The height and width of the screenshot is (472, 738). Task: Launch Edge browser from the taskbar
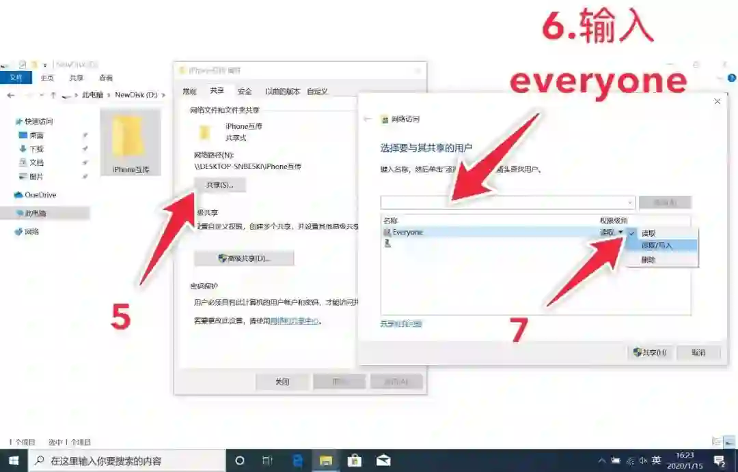click(x=297, y=460)
